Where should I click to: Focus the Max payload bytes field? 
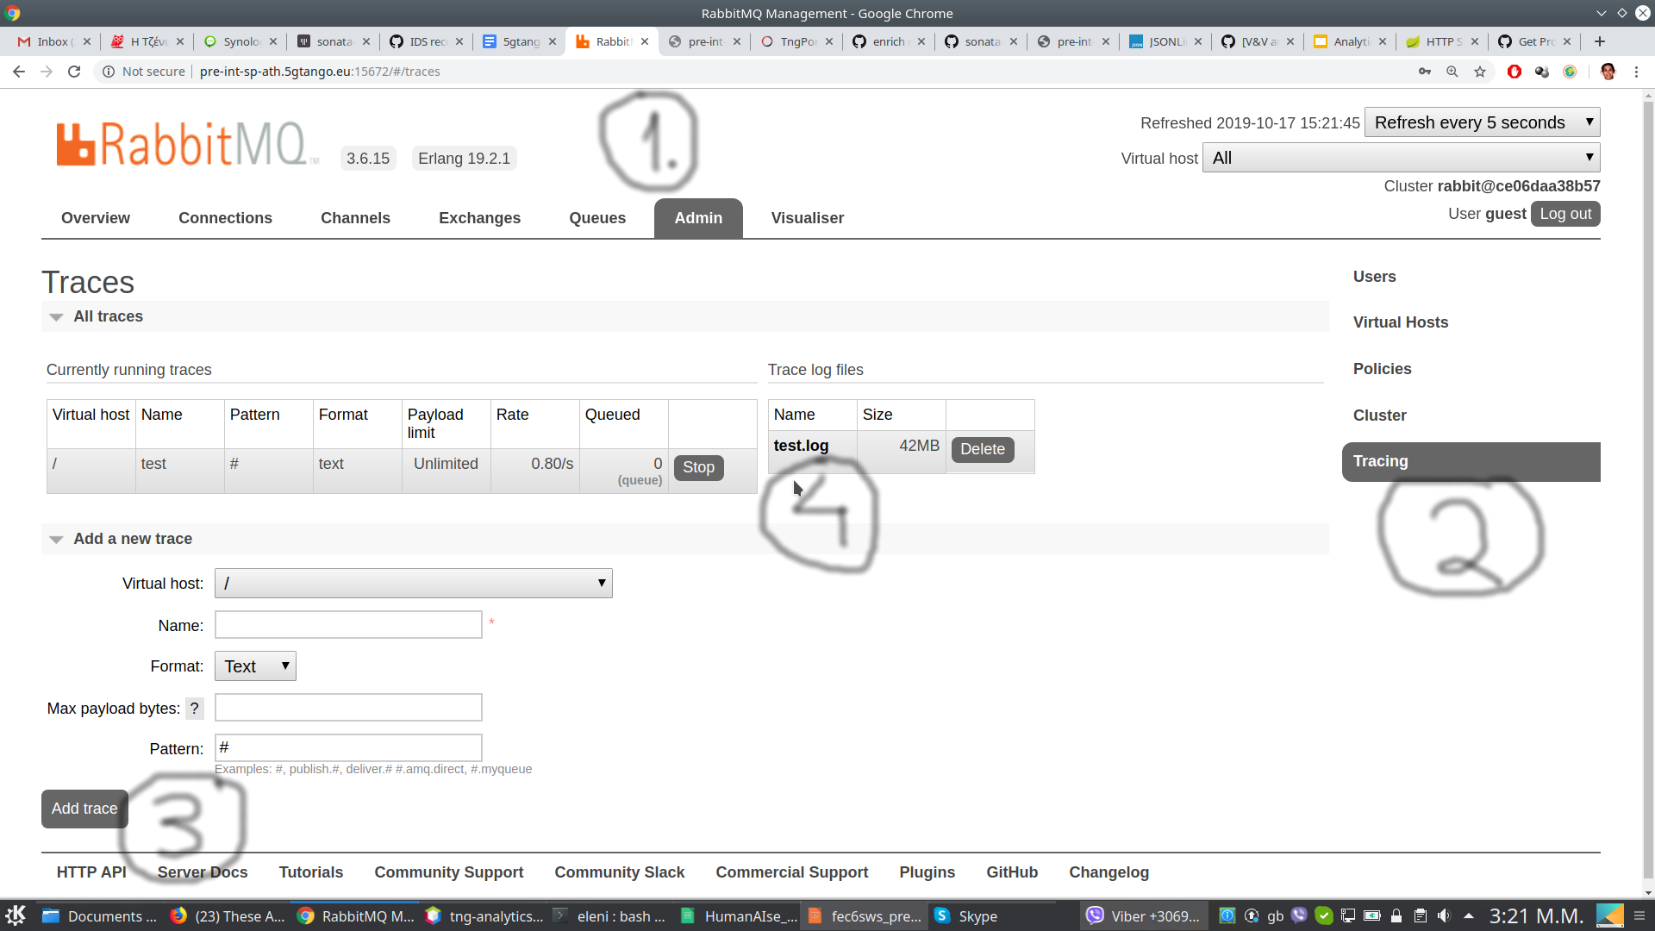click(x=348, y=708)
